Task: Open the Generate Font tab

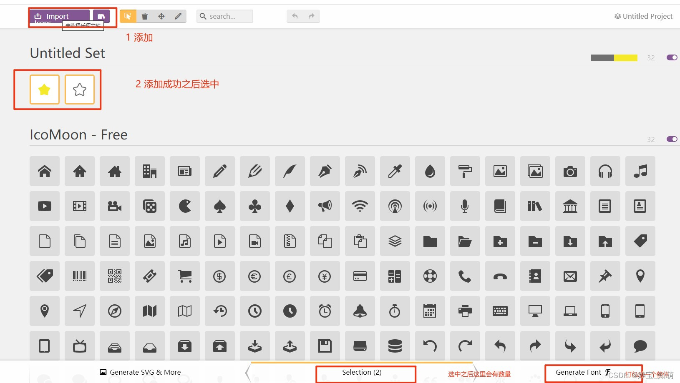Action: (x=583, y=372)
